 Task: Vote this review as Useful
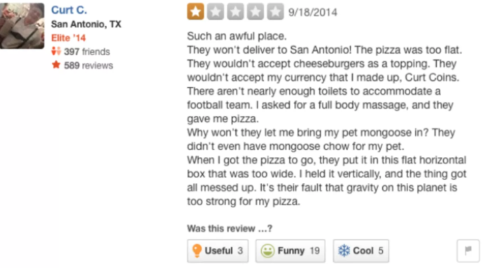coord(218,251)
